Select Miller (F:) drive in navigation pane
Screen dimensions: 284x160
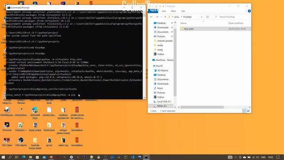pyautogui.click(x=162, y=106)
